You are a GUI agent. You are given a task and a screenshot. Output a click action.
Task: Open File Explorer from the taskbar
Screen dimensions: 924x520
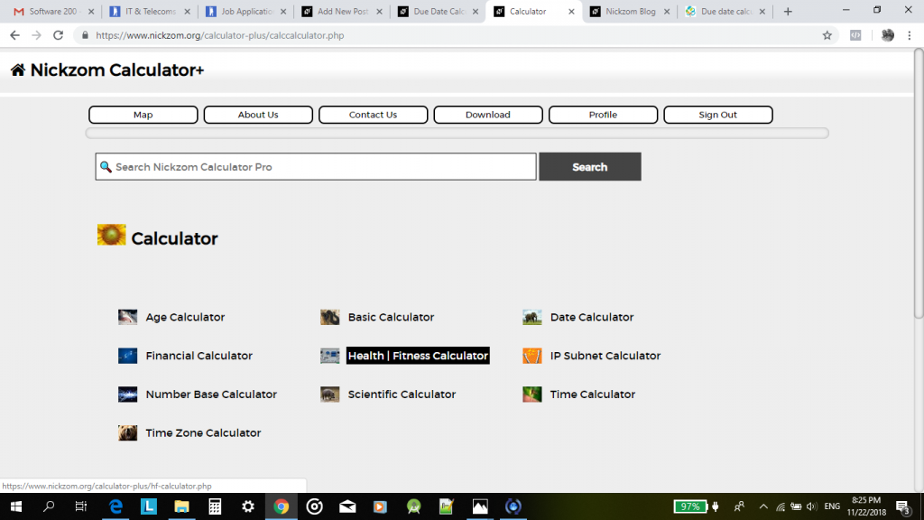181,506
